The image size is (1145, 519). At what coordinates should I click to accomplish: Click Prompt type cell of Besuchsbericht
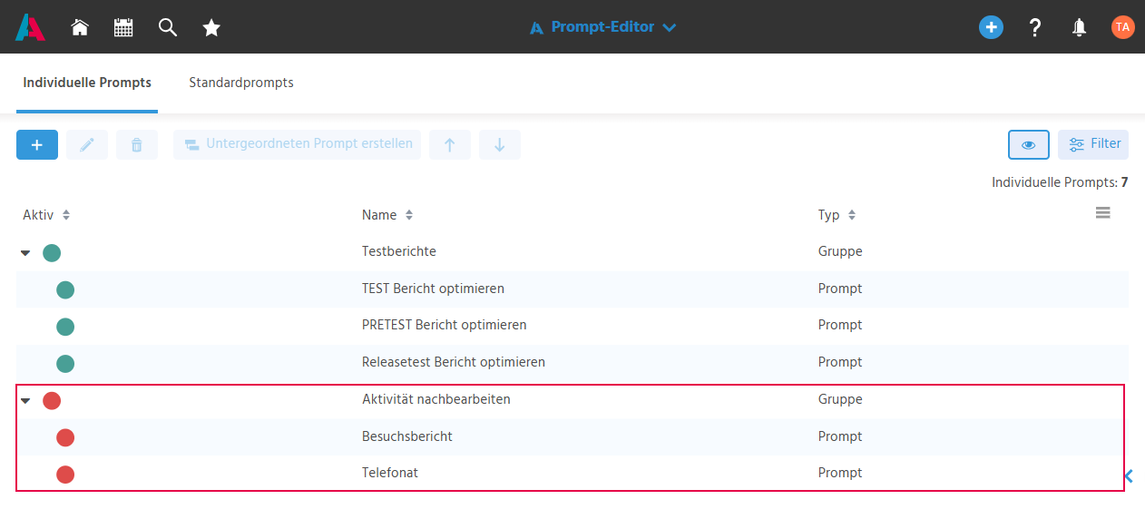click(840, 436)
